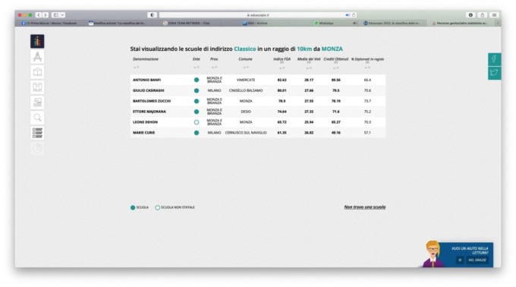Accept reading help with SI button
Image resolution: width=516 pixels, height=287 pixels.
[x=460, y=260]
